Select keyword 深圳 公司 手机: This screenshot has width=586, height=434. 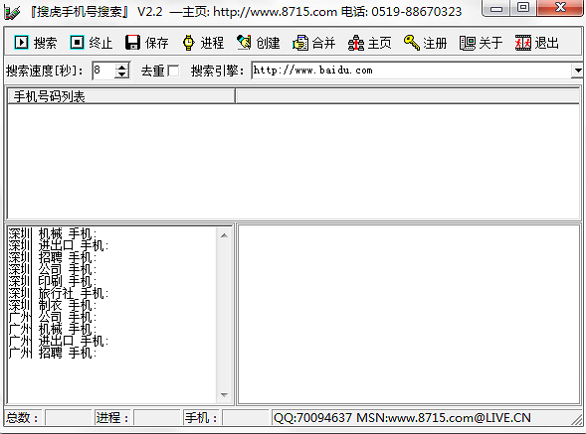53,269
